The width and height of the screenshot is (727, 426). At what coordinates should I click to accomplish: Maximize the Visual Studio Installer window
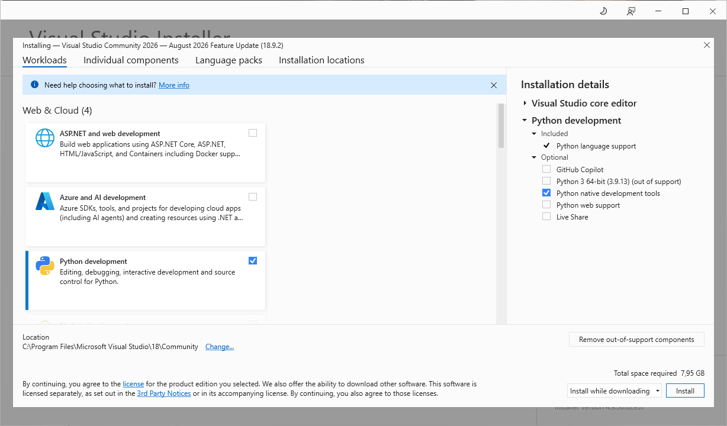(x=686, y=11)
